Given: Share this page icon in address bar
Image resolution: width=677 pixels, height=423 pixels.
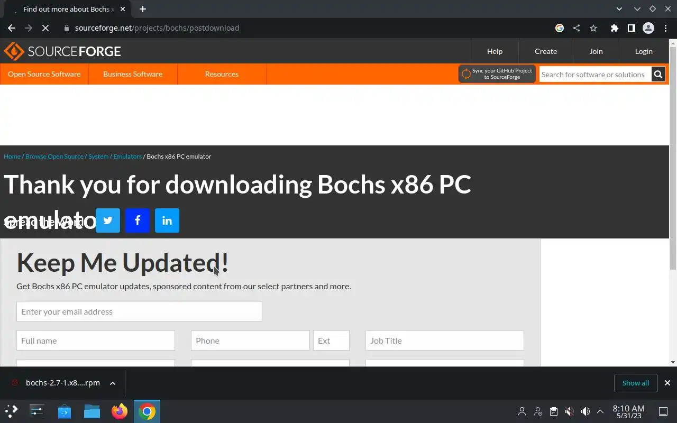Looking at the screenshot, I should click(x=577, y=28).
